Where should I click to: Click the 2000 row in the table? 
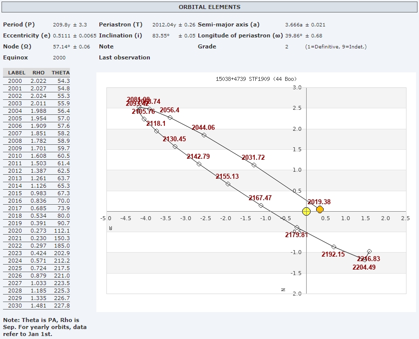coord(36,81)
